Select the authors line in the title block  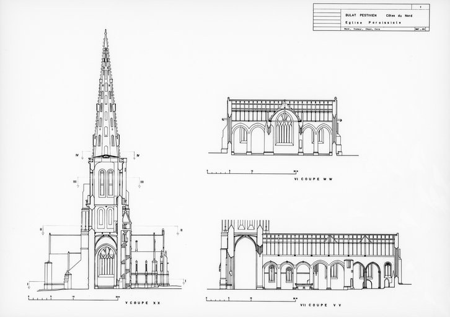363,28
